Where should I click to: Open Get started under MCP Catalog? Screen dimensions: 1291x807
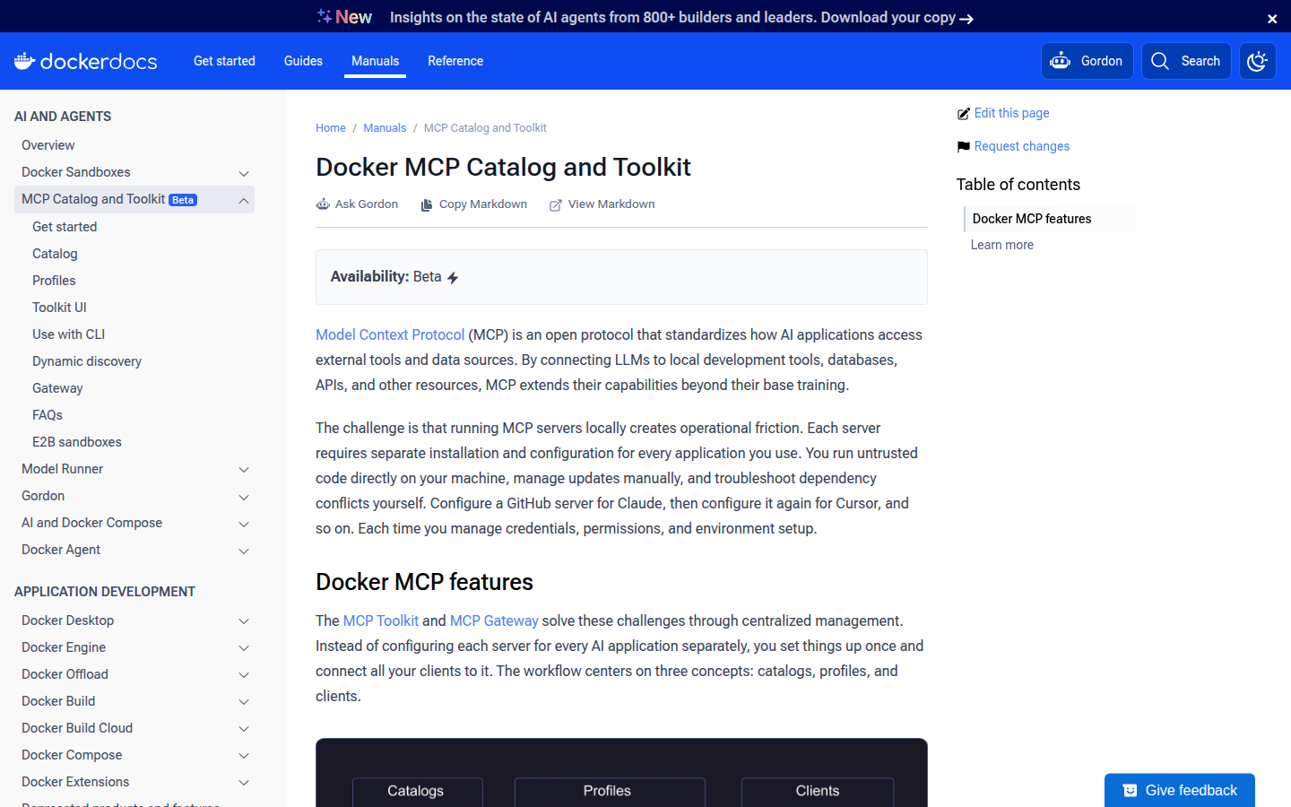(x=65, y=227)
